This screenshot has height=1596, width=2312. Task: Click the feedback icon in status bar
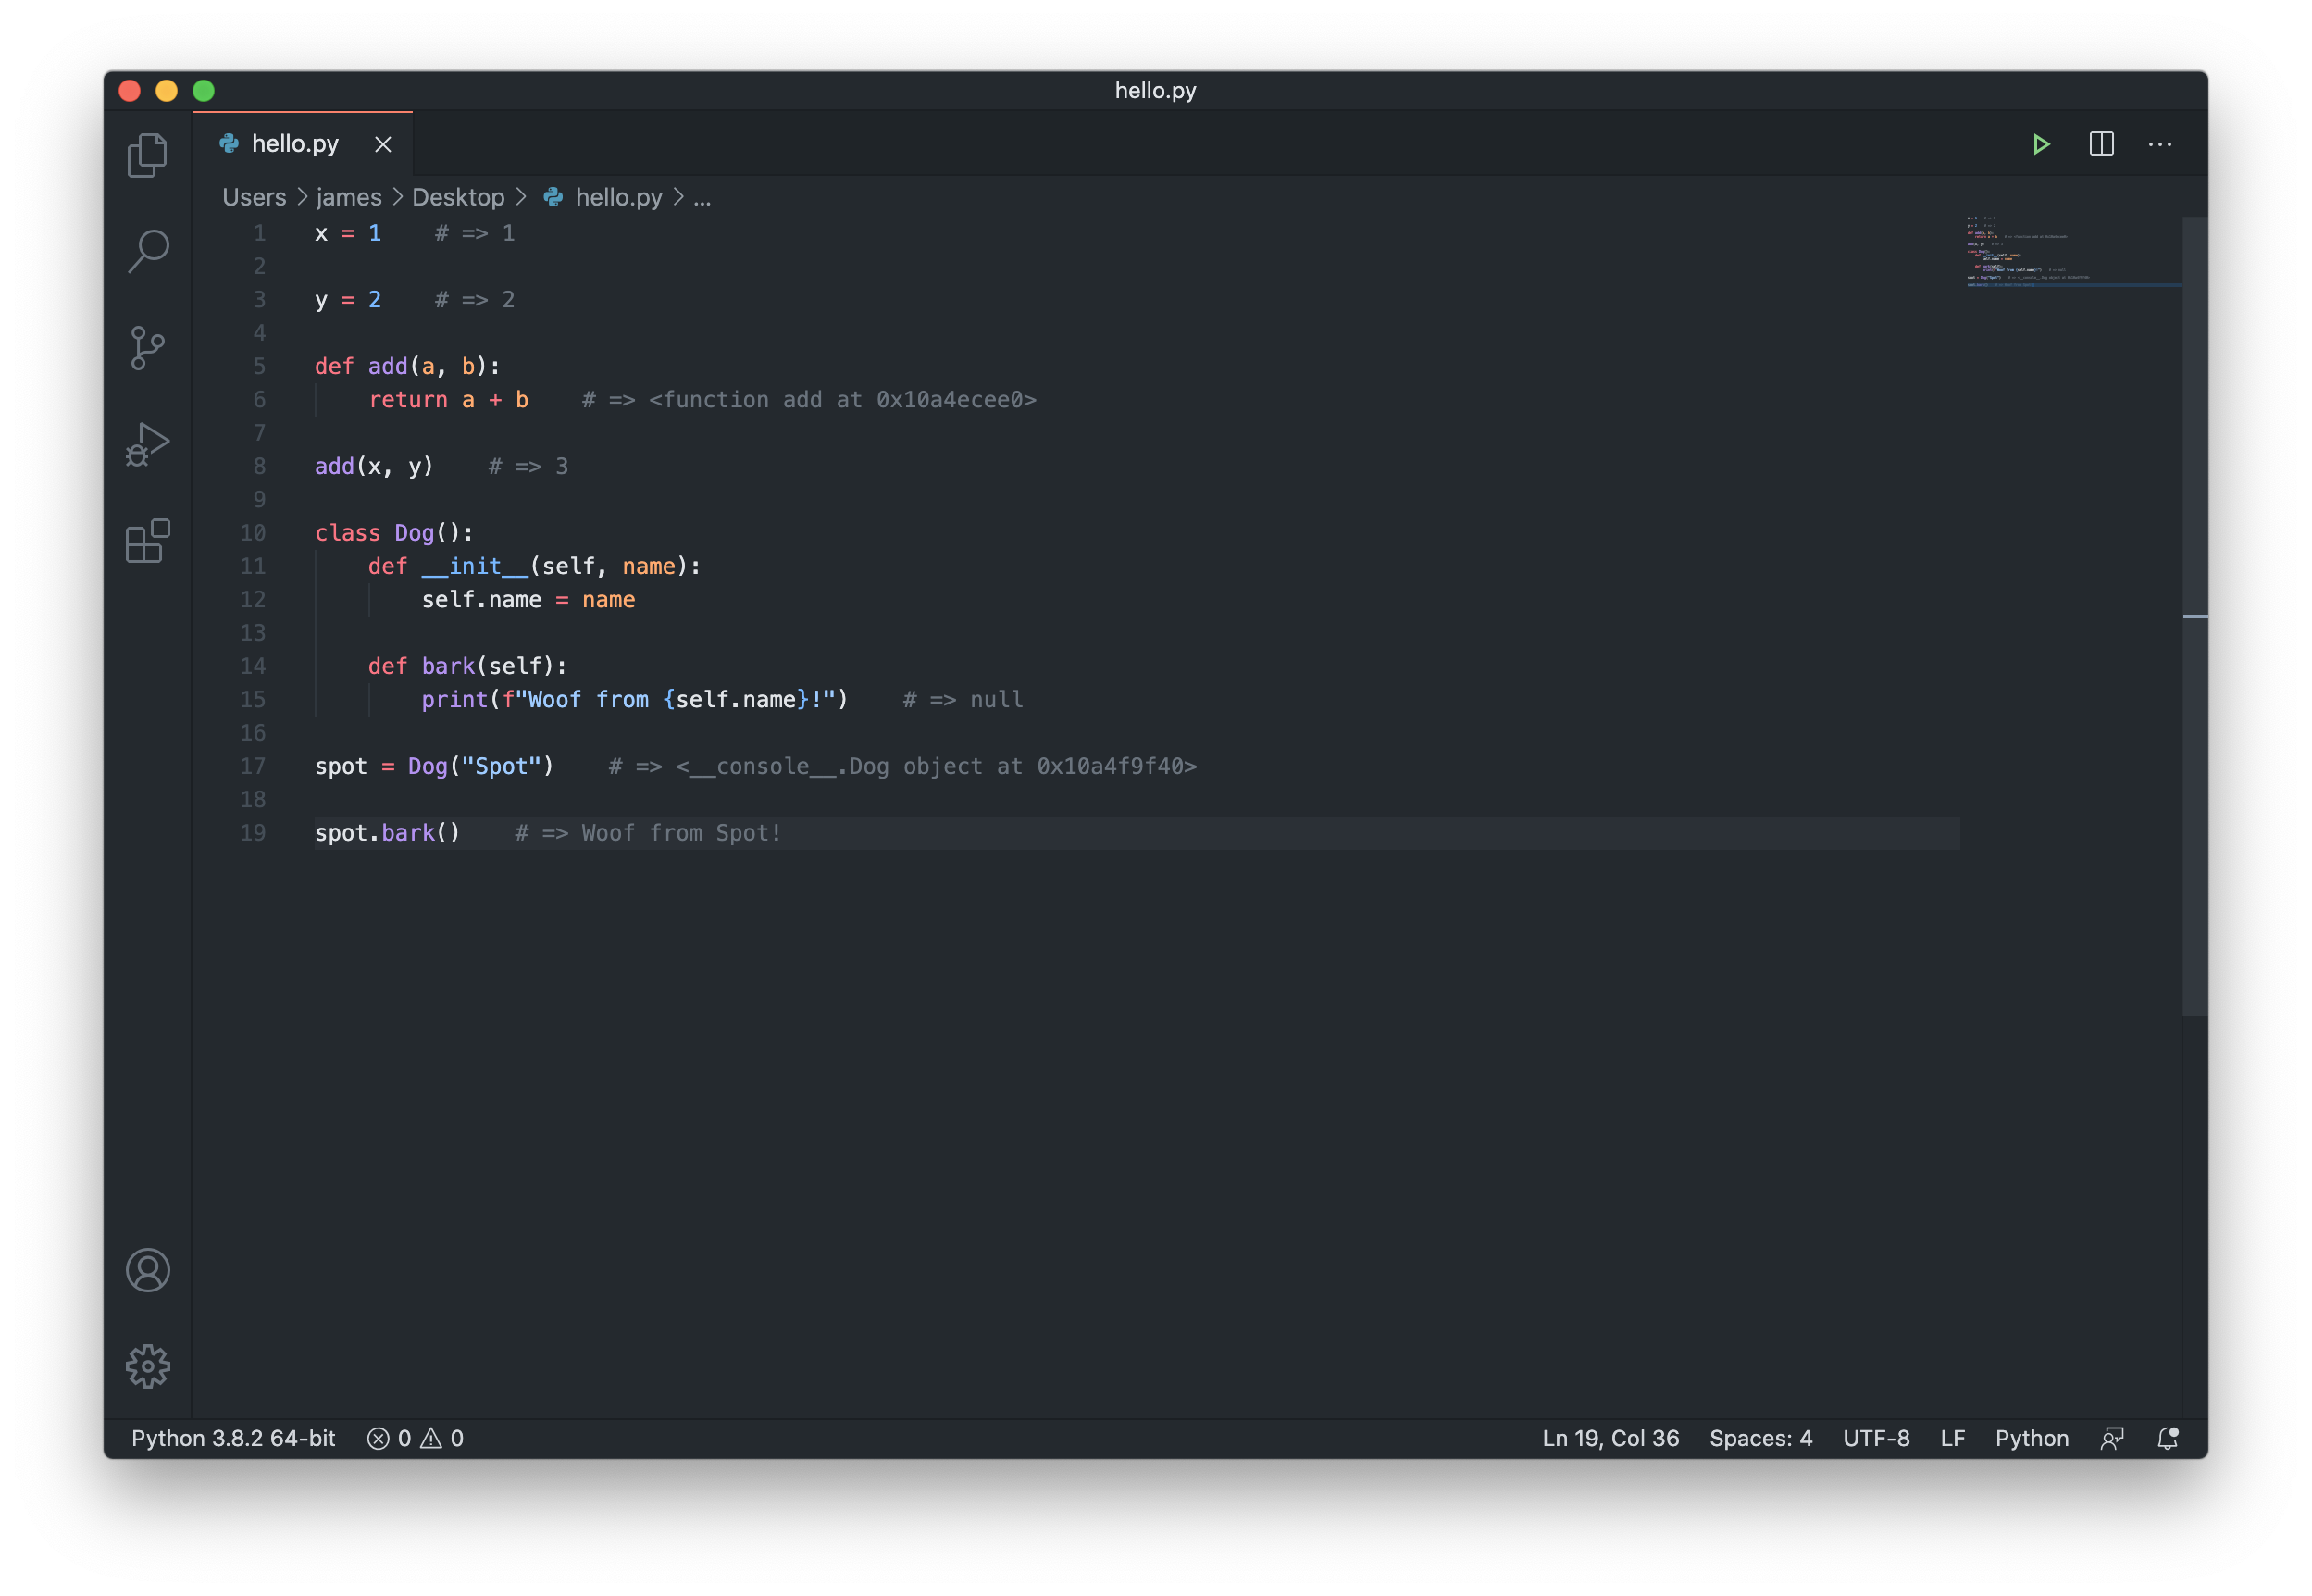click(x=2112, y=1438)
